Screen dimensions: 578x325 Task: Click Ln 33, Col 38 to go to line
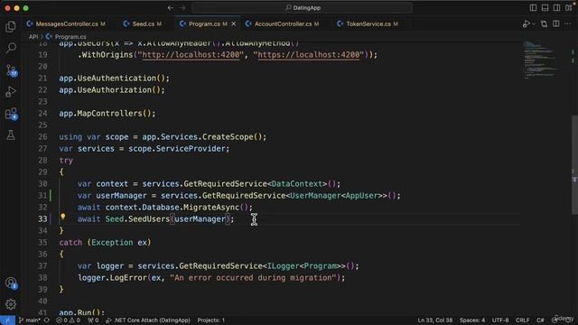tap(435, 320)
